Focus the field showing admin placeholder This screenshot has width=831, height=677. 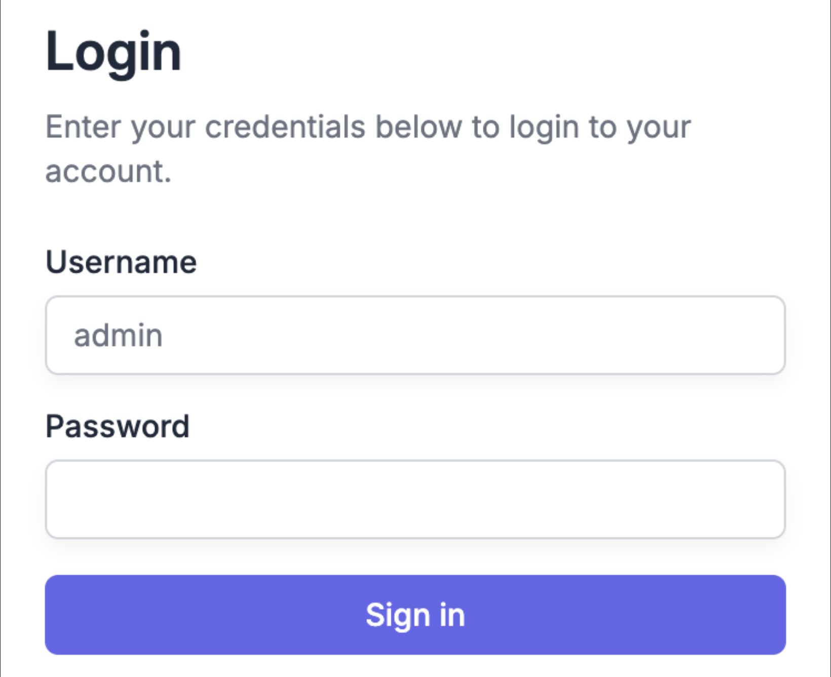(x=415, y=335)
